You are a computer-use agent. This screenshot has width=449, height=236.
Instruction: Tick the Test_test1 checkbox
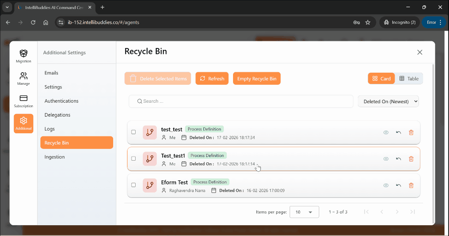pyautogui.click(x=133, y=158)
